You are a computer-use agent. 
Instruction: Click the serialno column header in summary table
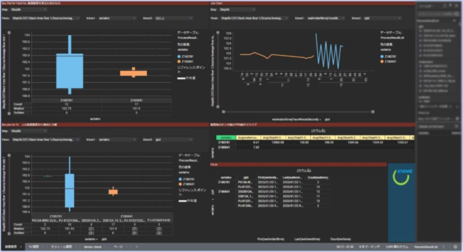tap(226, 138)
